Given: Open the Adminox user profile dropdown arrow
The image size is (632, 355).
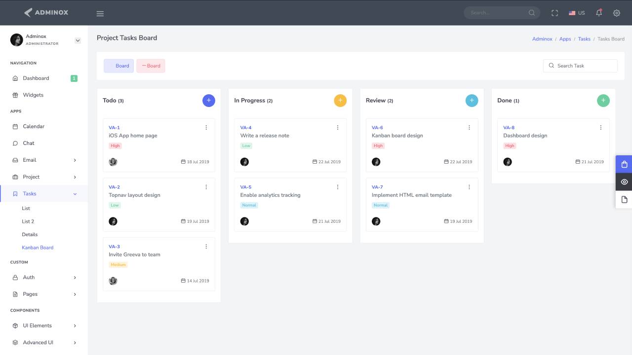Looking at the screenshot, I should coord(78,40).
